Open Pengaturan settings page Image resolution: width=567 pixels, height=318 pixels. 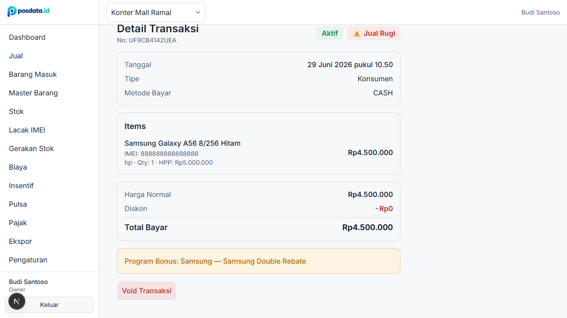[28, 260]
